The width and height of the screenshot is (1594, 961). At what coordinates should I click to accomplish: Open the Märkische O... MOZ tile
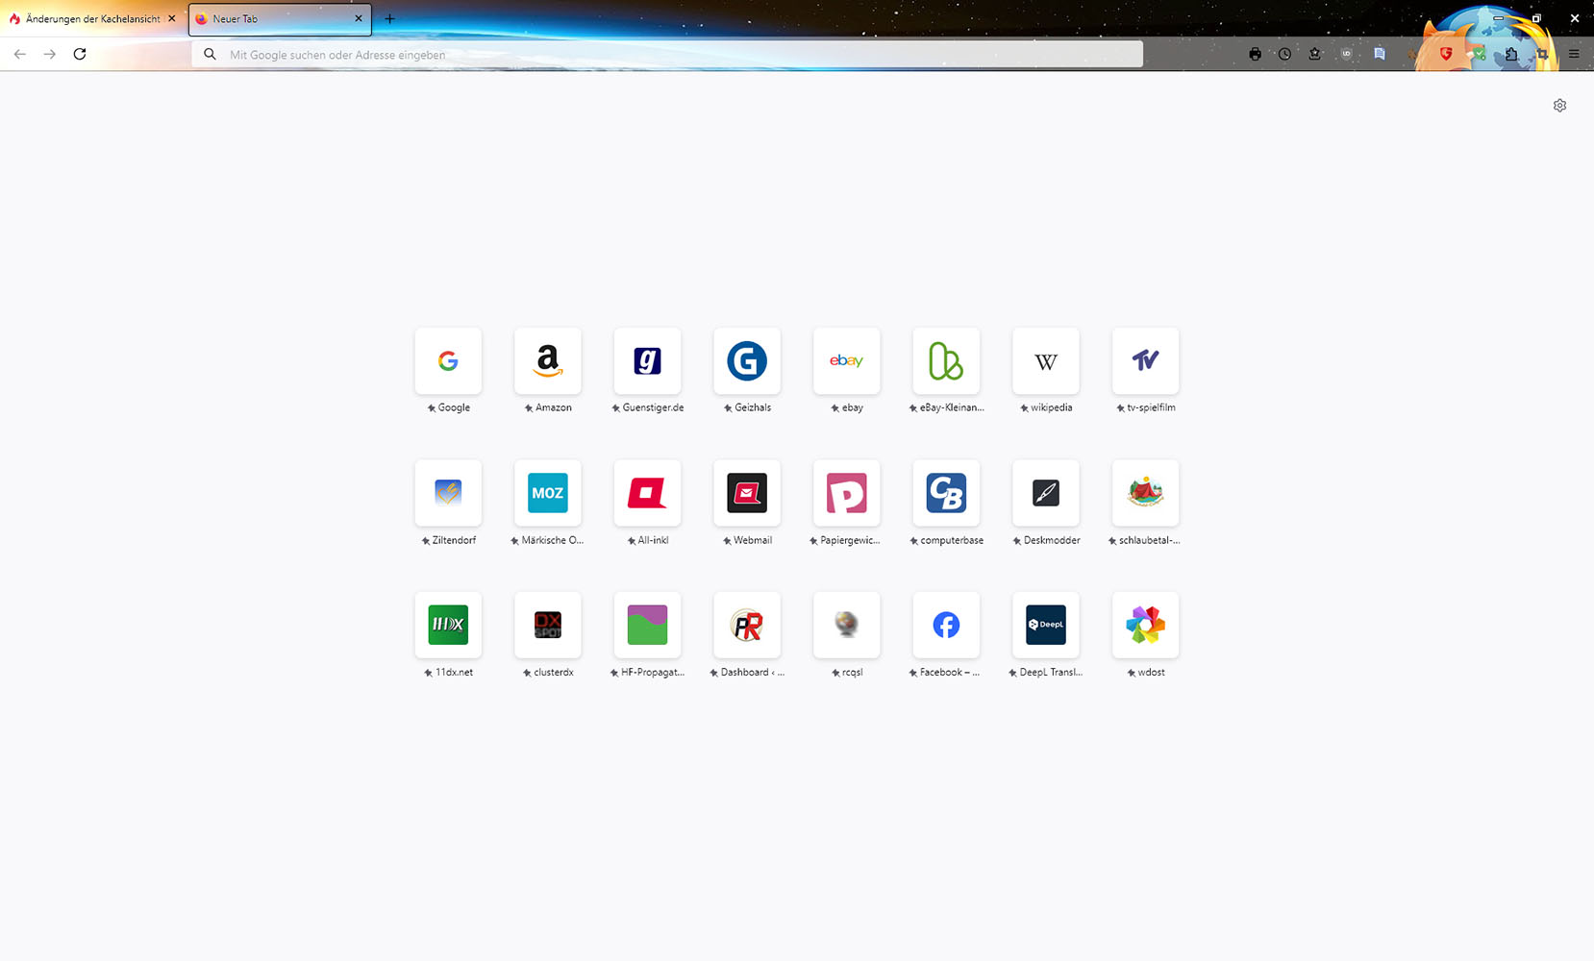(x=548, y=493)
